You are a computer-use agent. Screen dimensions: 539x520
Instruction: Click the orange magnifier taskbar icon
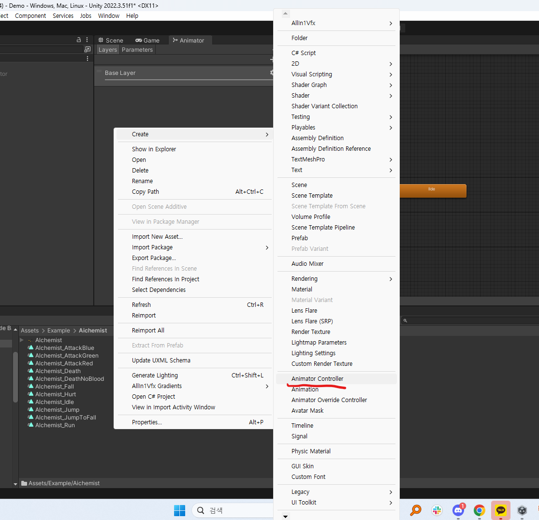416,510
